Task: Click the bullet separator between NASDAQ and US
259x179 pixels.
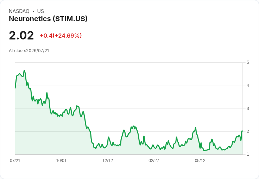Action: [33, 11]
